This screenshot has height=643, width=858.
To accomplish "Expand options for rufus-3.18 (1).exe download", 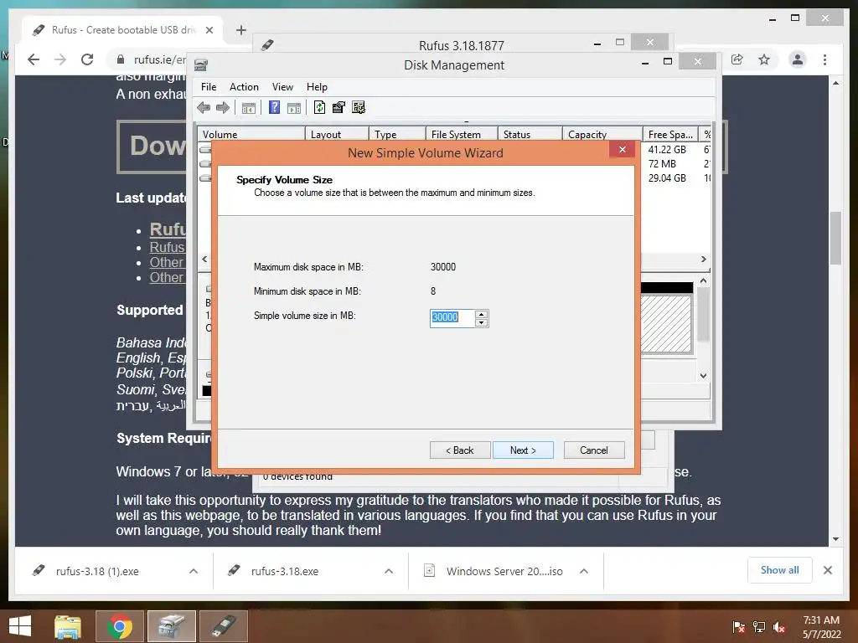I will (x=194, y=571).
